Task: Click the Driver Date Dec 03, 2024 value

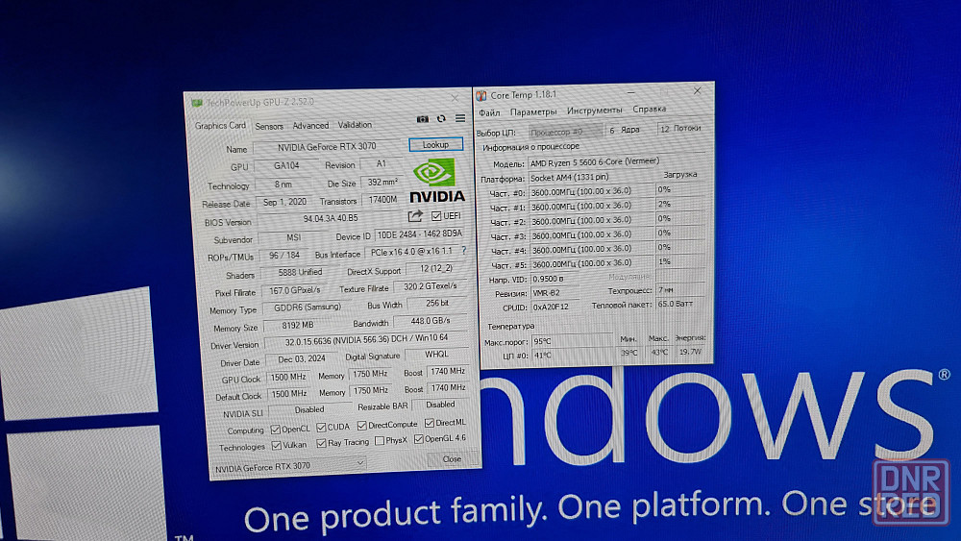Action: click(301, 359)
